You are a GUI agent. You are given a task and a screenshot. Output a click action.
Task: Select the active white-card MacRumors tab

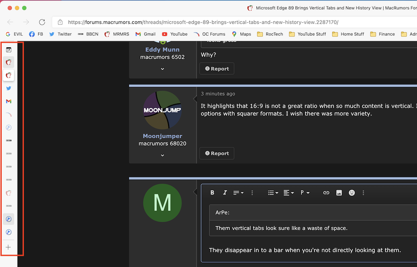point(9,75)
